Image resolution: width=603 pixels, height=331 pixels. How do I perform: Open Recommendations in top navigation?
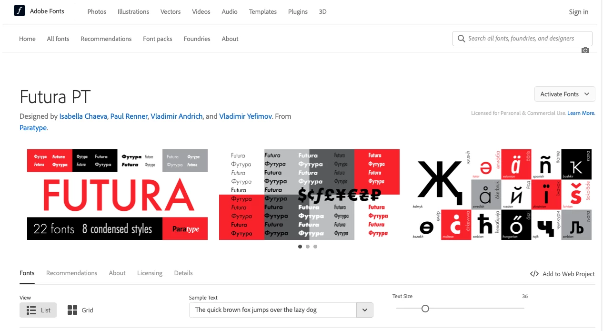pos(106,39)
